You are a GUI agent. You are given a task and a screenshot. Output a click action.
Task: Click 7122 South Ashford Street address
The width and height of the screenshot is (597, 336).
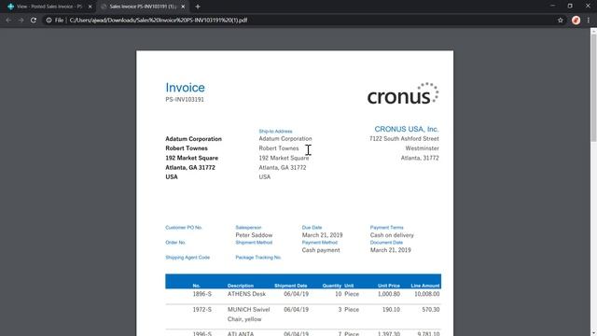click(404, 139)
